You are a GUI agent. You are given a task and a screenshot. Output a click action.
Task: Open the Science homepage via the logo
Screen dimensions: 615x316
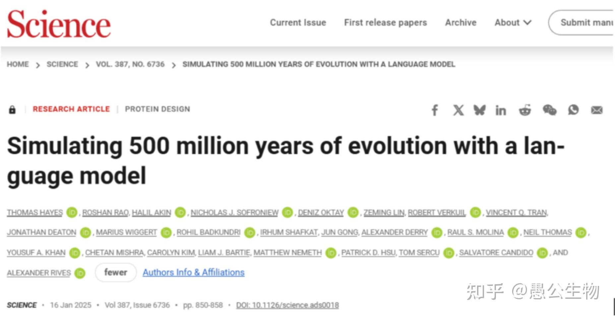[x=59, y=23]
